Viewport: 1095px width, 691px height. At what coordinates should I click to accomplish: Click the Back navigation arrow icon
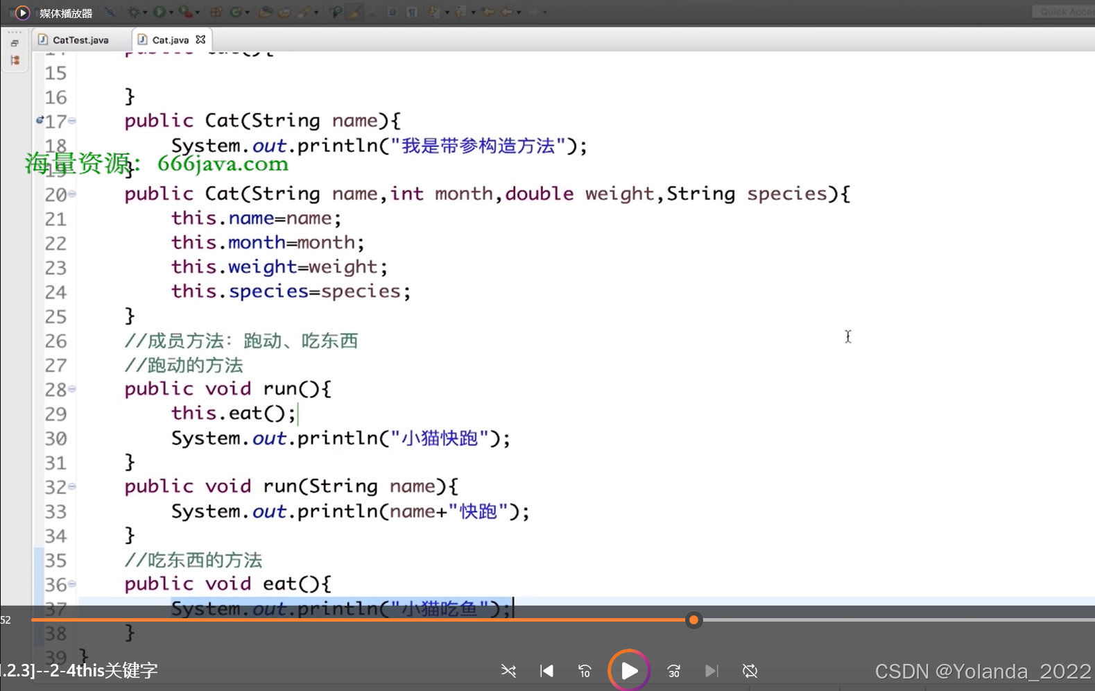point(506,12)
